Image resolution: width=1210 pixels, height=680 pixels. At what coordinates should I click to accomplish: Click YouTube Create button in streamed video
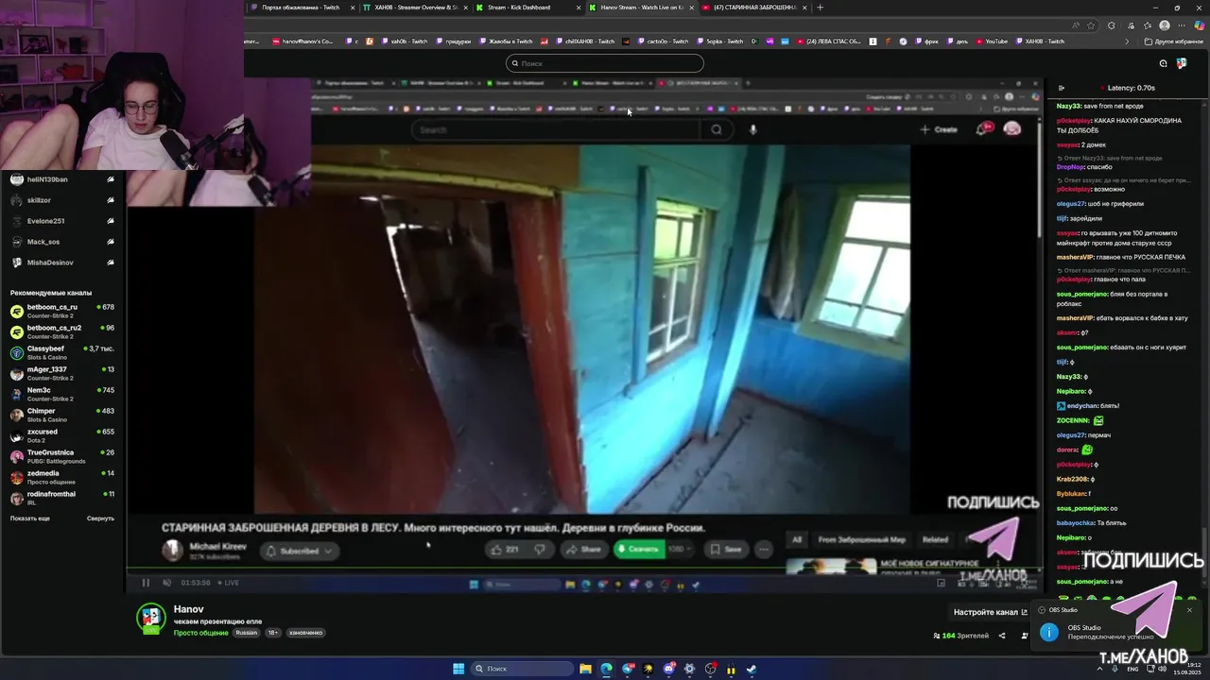(x=939, y=129)
